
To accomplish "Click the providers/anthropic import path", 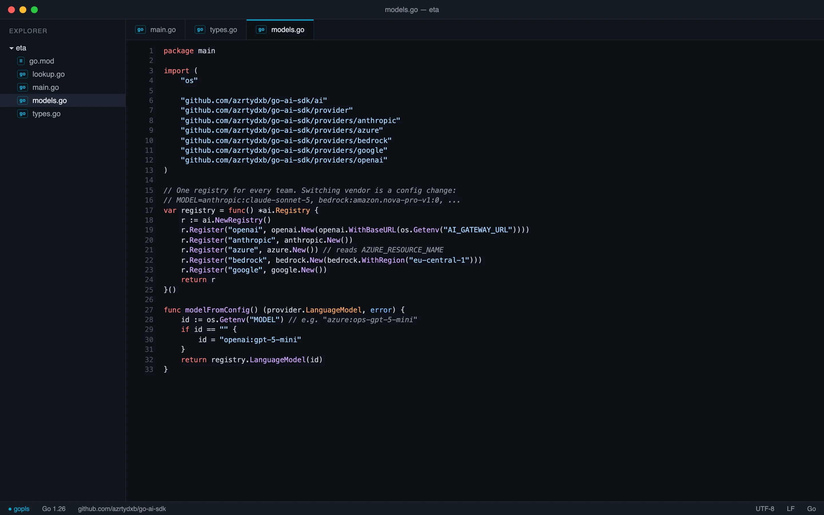I will 290,120.
